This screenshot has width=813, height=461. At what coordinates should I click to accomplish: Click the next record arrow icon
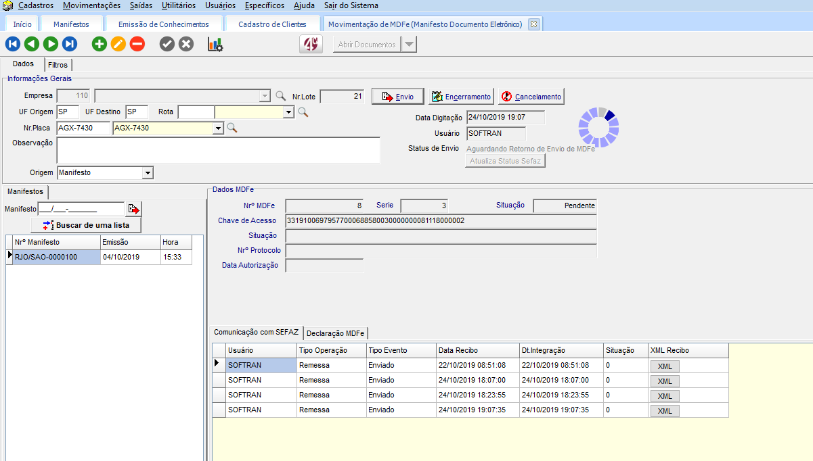point(50,45)
